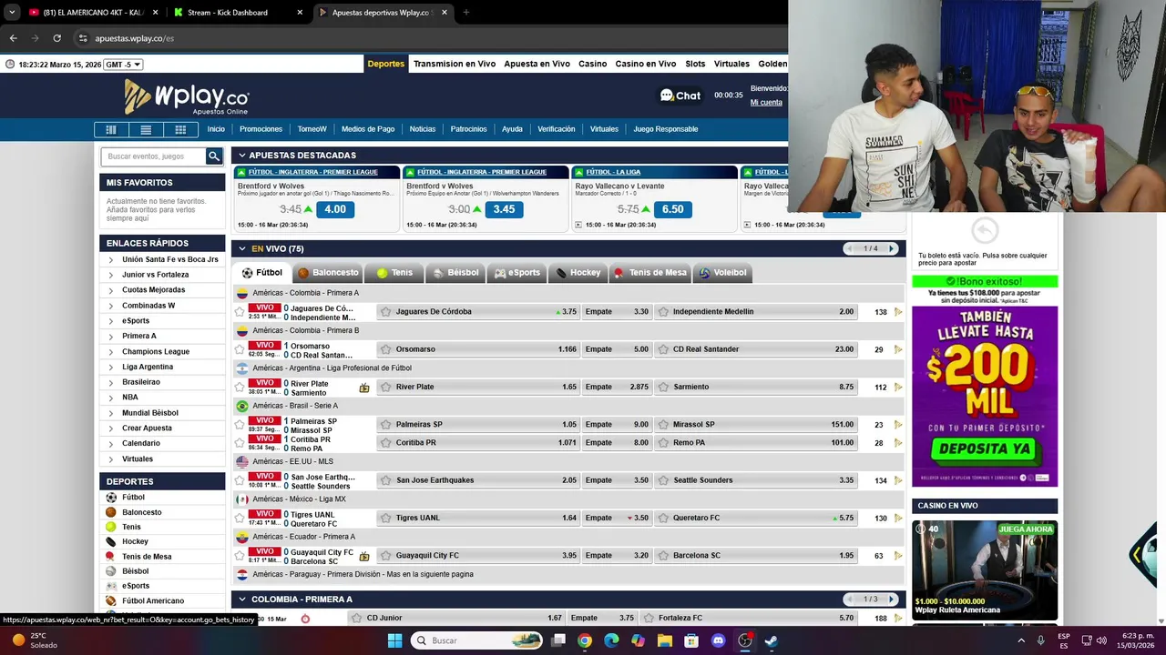Favorite the Jaguares De Córdoba match star
This screenshot has width=1166, height=655.
coord(240,312)
